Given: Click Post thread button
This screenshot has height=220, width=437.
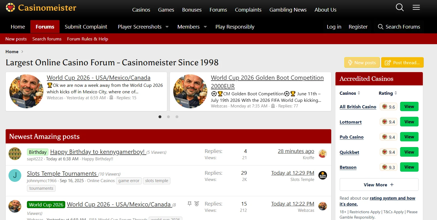Looking at the screenshot, I should (x=402, y=62).
